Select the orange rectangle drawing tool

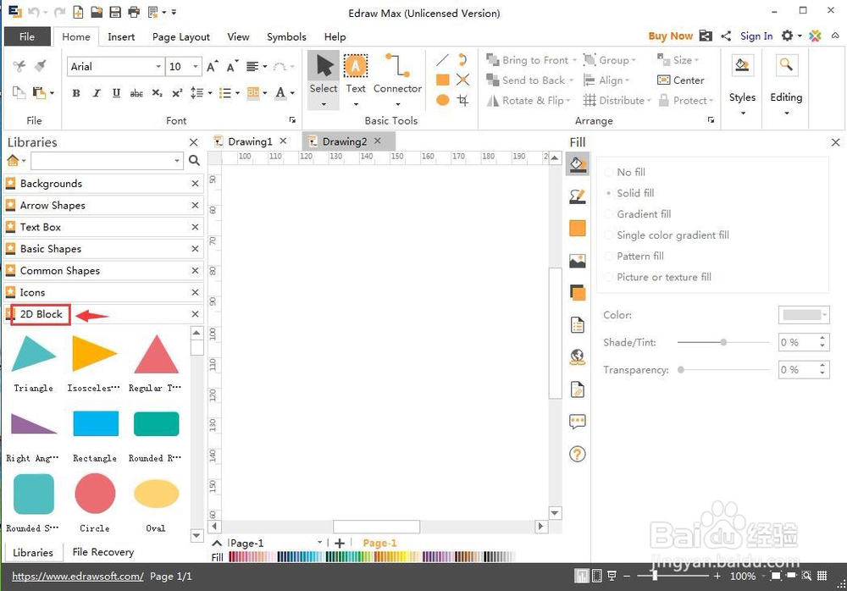pos(442,80)
